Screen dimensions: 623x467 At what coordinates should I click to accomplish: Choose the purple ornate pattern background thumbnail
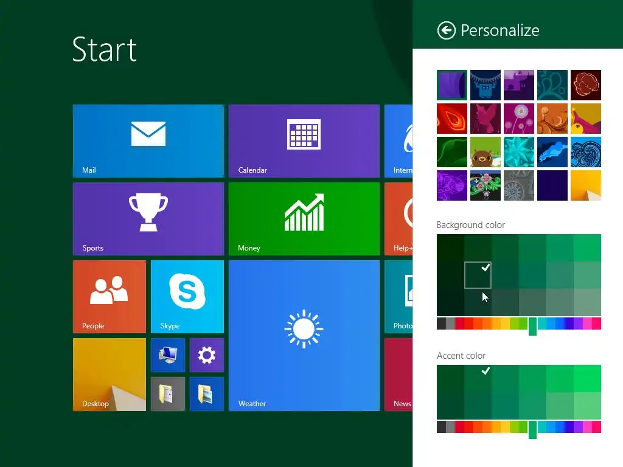point(452,185)
